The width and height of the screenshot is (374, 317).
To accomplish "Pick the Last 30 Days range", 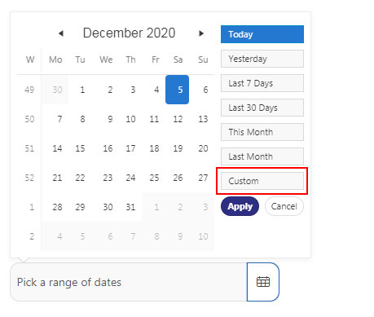I will [x=262, y=108].
